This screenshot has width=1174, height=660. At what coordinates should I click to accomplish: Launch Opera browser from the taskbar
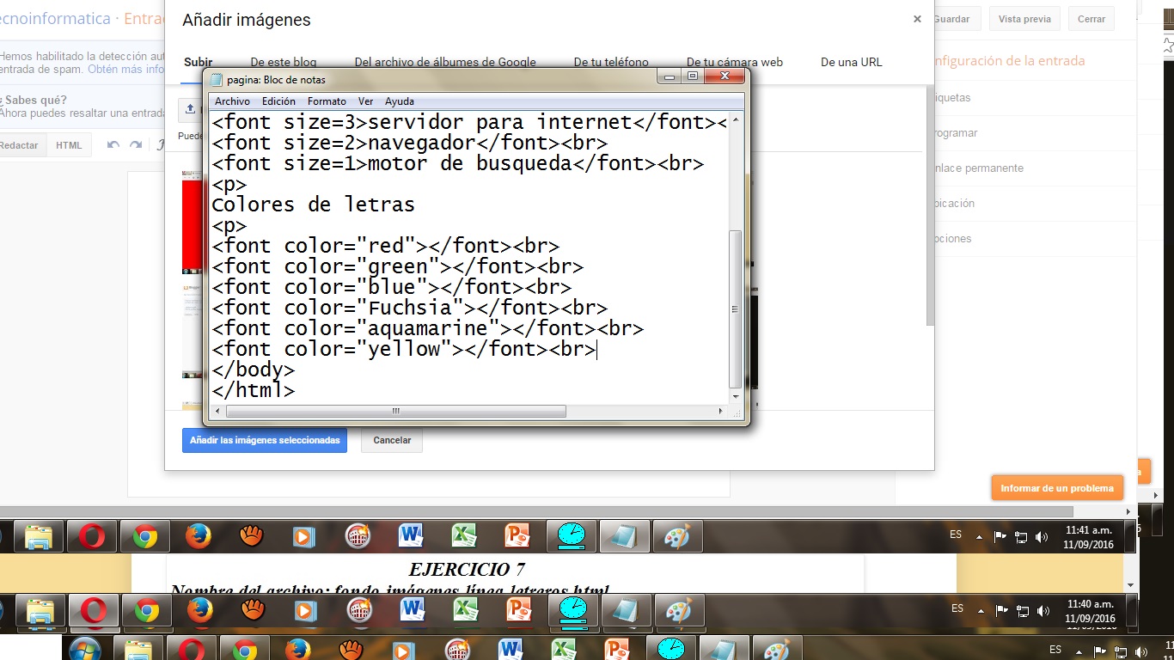92,535
